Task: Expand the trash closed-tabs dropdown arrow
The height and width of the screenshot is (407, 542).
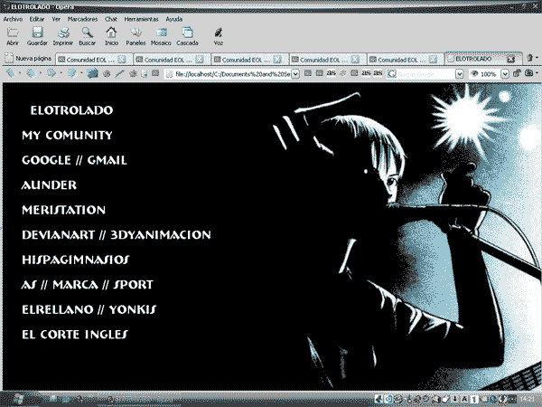Action: [537, 58]
